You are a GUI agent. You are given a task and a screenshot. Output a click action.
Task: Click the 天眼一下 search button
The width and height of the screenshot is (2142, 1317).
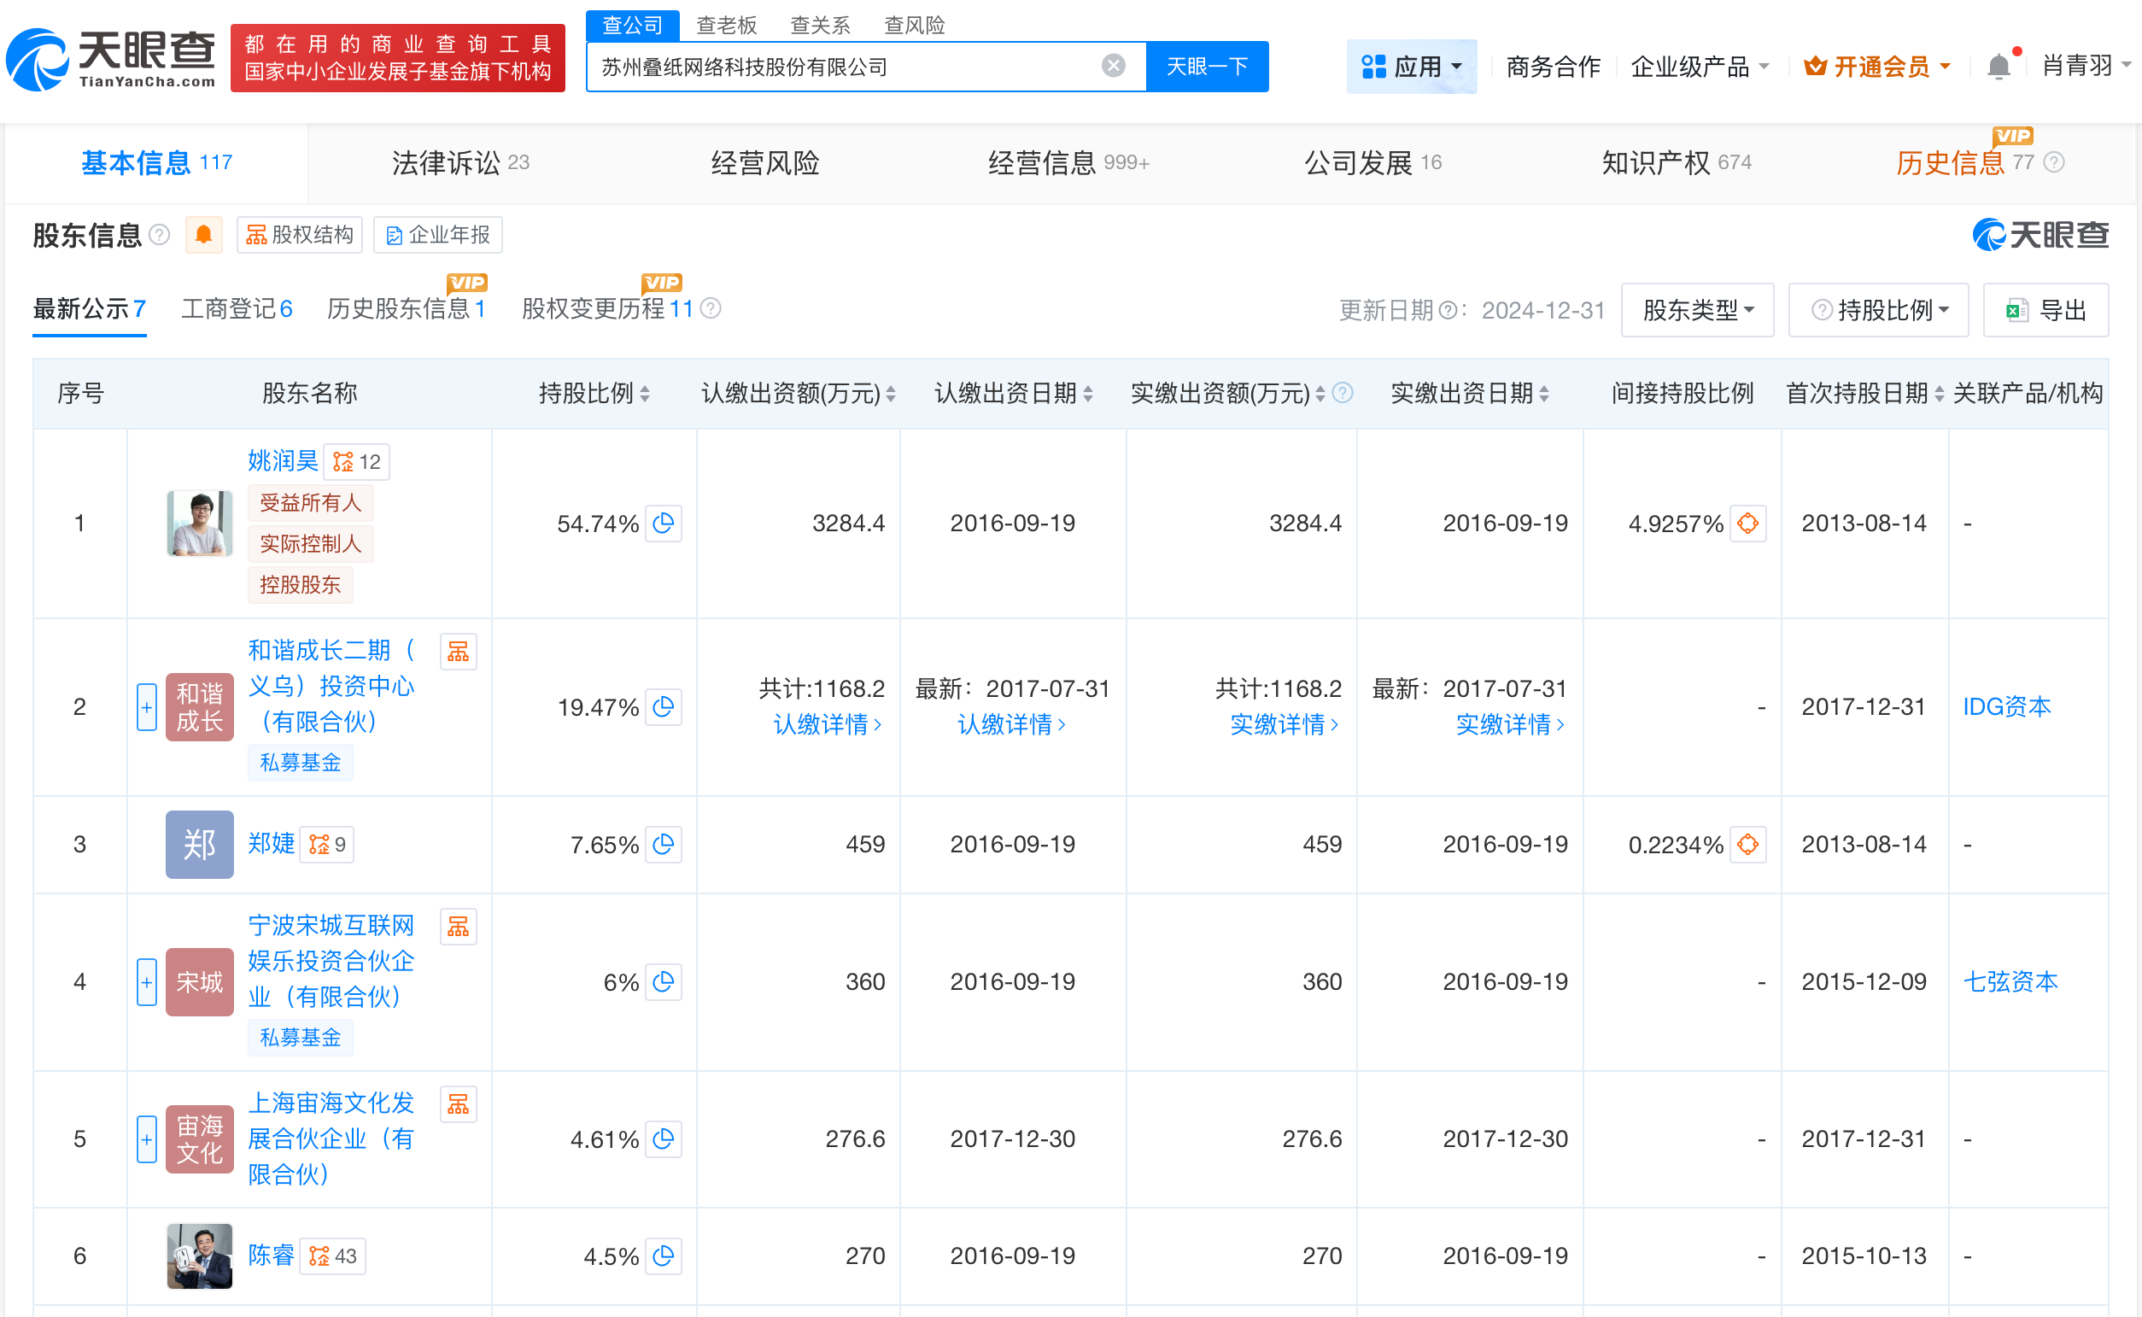[1206, 65]
